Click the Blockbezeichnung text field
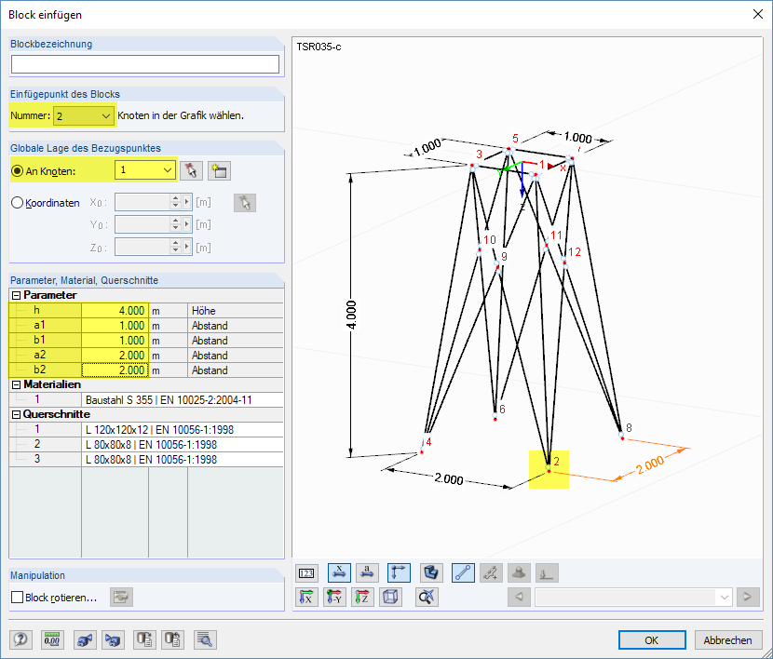Image resolution: width=773 pixels, height=659 pixels. pyautogui.click(x=145, y=64)
